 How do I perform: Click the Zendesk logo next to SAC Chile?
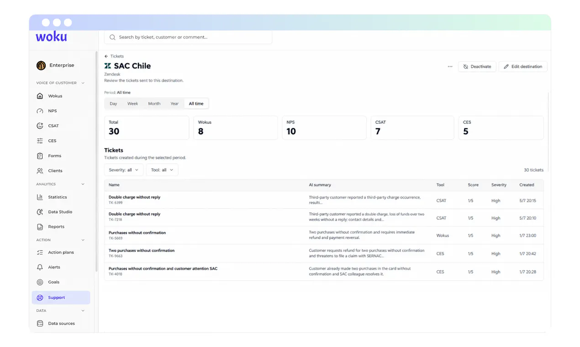tap(108, 66)
